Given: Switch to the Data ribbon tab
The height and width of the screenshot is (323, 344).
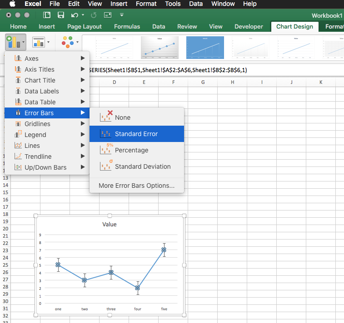Looking at the screenshot, I should pyautogui.click(x=159, y=26).
